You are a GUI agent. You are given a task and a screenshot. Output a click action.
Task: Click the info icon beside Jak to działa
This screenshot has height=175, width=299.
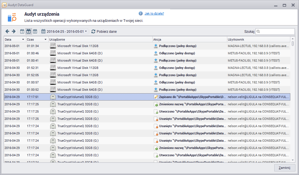[x=140, y=13]
